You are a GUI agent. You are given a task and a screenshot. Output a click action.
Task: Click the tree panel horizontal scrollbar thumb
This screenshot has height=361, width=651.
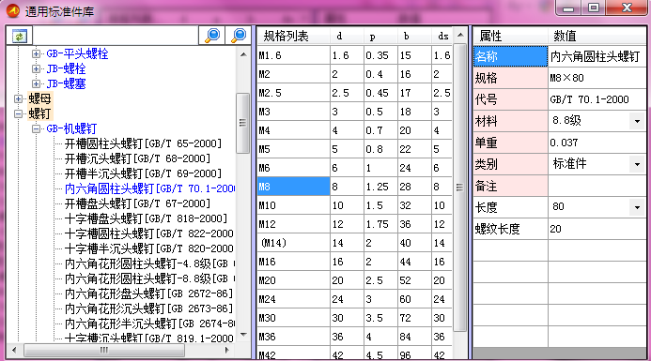[104, 351]
